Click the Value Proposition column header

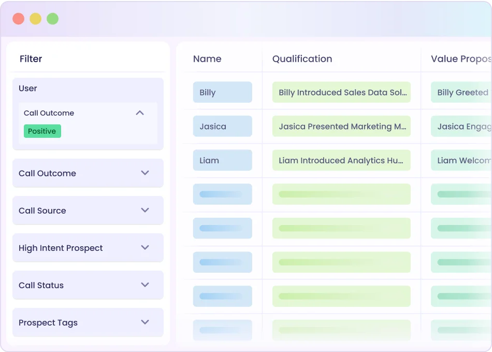(460, 59)
